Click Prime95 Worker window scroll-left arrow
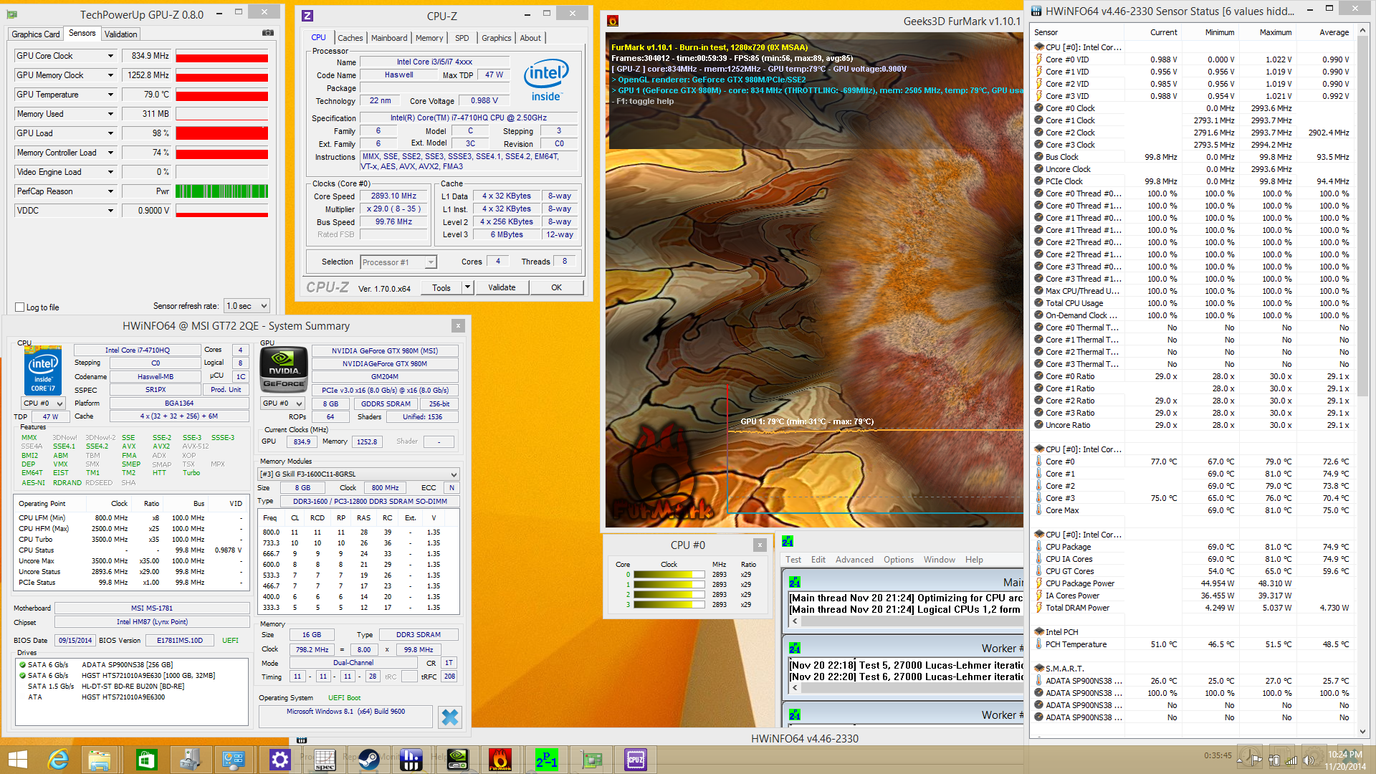Image resolution: width=1376 pixels, height=774 pixels. (x=795, y=687)
